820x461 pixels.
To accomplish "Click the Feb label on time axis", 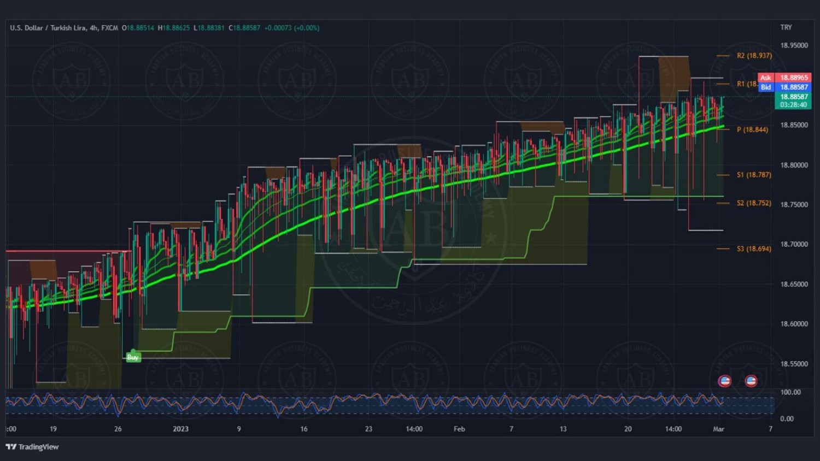I will click(459, 429).
